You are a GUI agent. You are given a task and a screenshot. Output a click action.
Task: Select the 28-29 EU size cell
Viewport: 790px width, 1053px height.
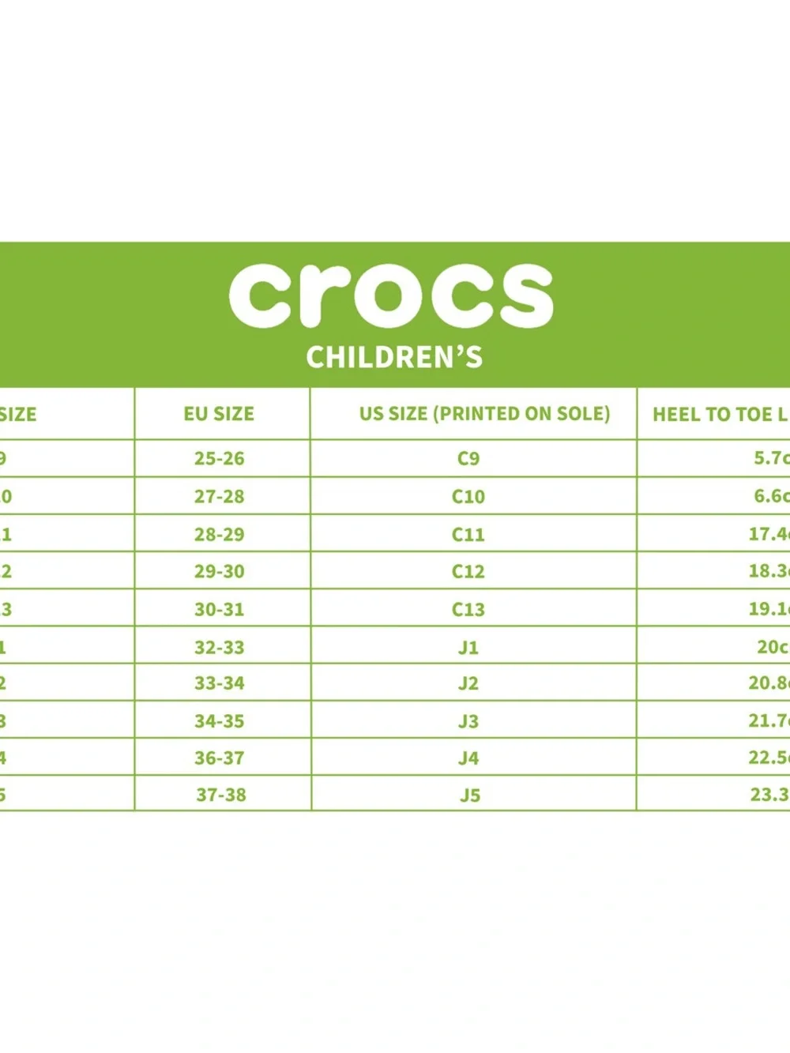pos(220,534)
